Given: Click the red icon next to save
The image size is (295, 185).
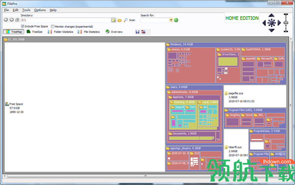Looking at the screenshot, I should [x=144, y=32].
